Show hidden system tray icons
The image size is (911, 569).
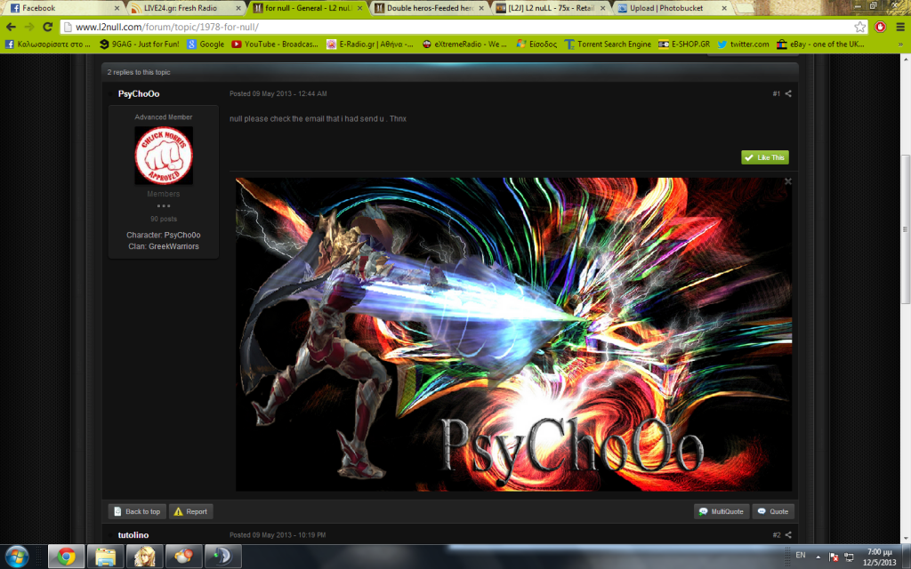pyautogui.click(x=818, y=557)
